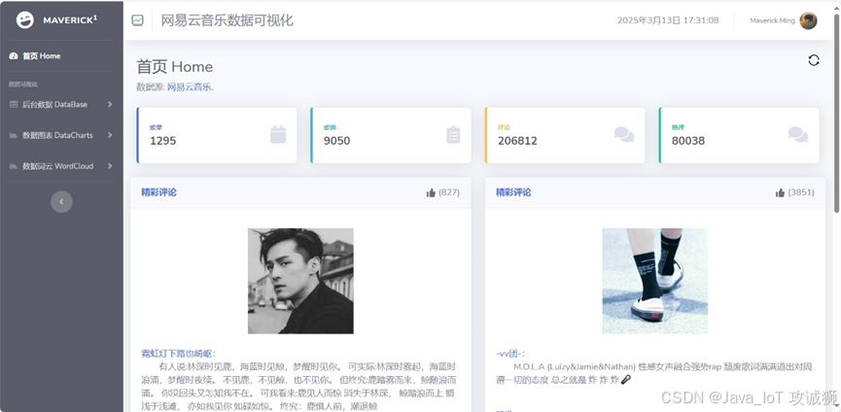841x412 pixels.
Task: Click the 80038 hot comments value
Action: click(688, 141)
